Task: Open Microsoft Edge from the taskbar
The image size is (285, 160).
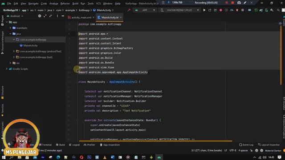Action: tap(58, 157)
